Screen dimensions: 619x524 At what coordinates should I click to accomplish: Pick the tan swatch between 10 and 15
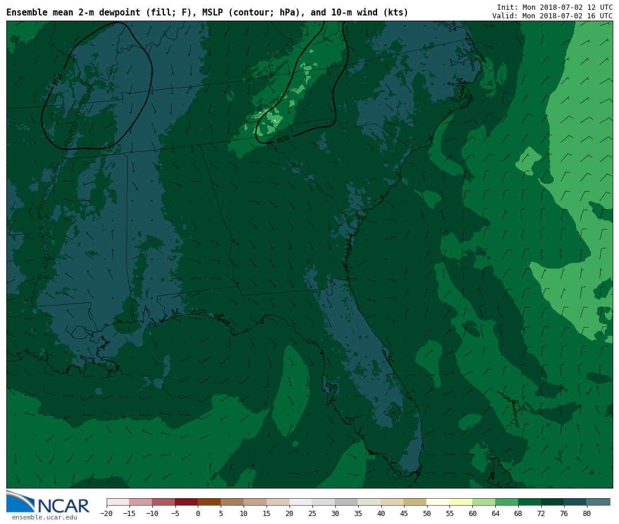[x=255, y=502]
